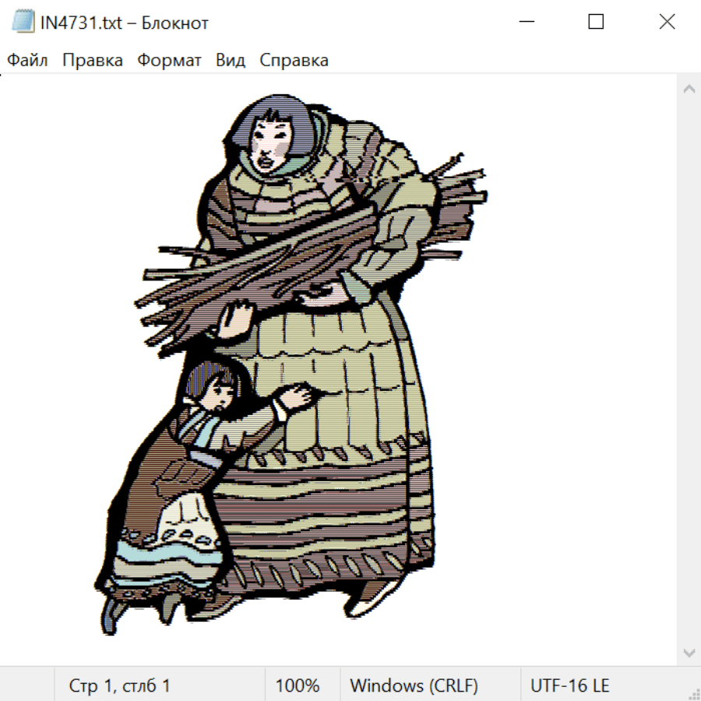Click the scroll up arrow of the vertical scrollbar
The width and height of the screenshot is (701, 701).
(689, 90)
